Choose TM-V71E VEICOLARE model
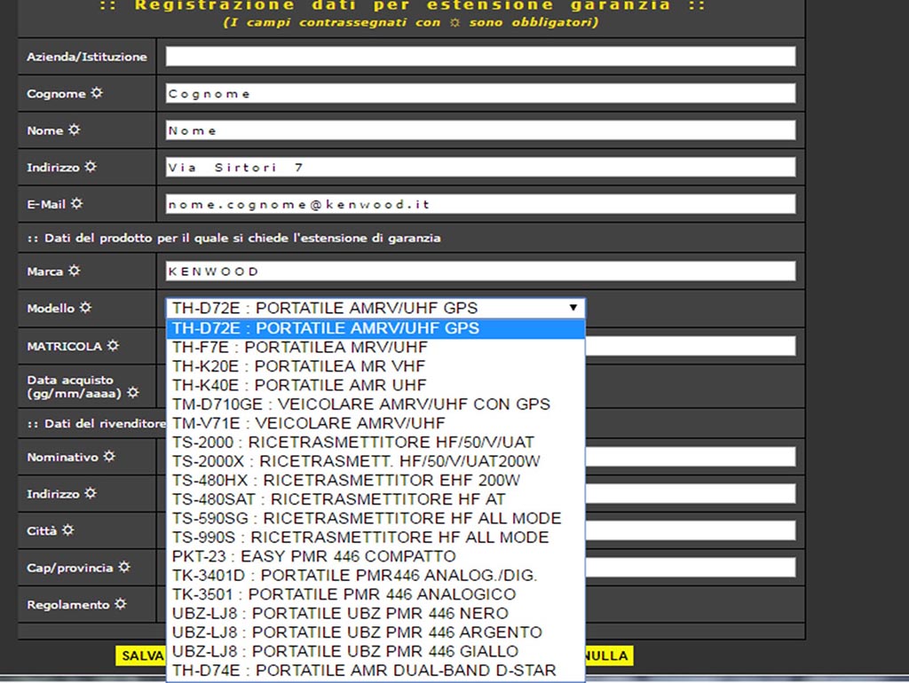The image size is (909, 683). (308, 423)
